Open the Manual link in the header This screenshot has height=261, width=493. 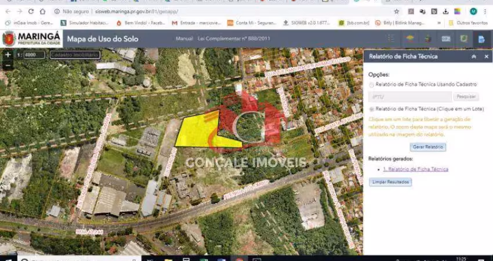pyautogui.click(x=184, y=39)
